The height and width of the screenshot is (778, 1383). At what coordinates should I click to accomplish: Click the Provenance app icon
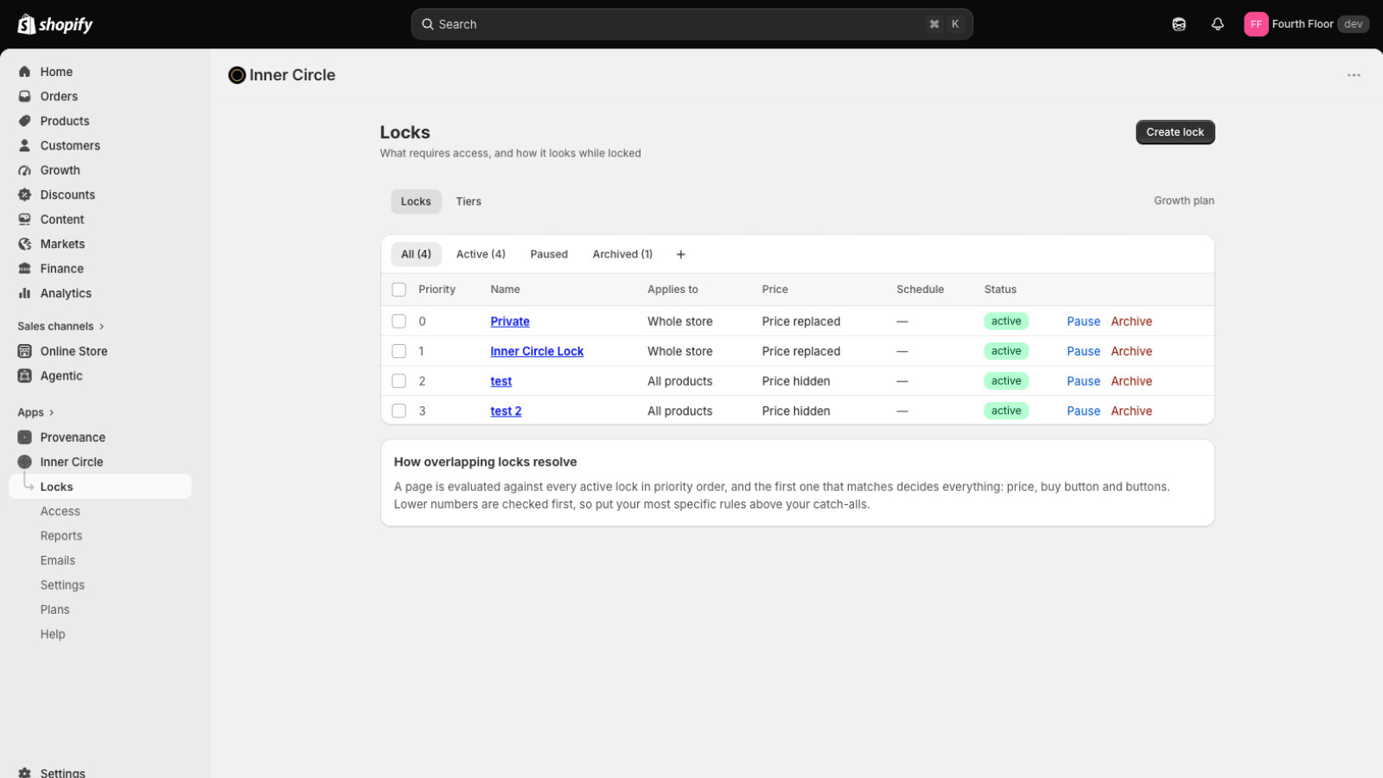pyautogui.click(x=25, y=437)
